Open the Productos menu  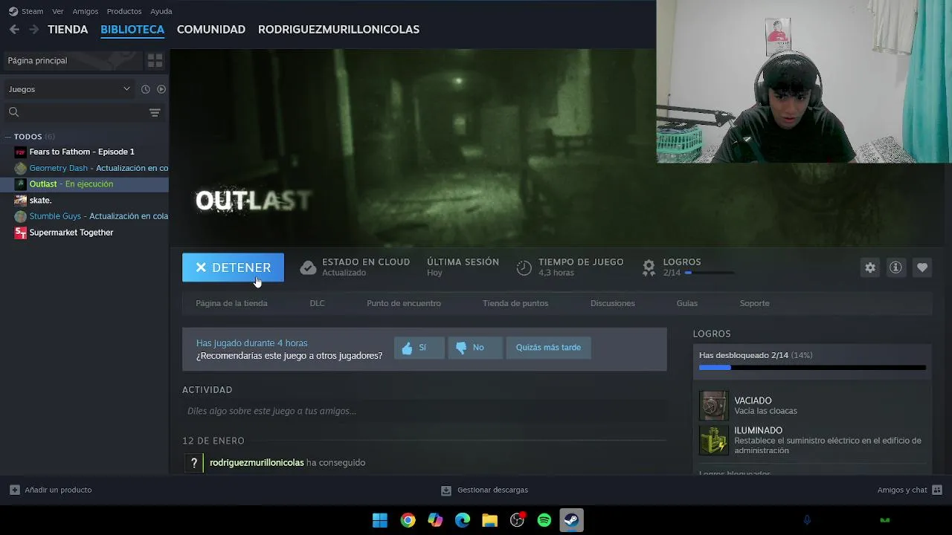(124, 11)
